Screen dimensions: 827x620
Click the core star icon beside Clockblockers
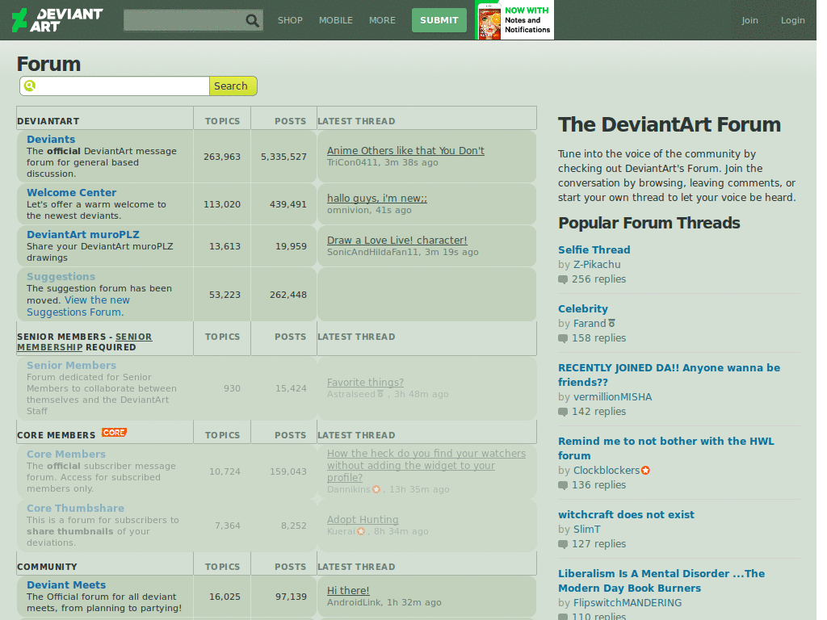point(645,471)
